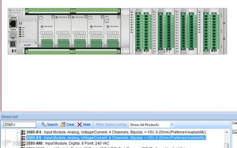Select the highlighted 2085-IF8 8 Channels row
This screenshot has width=237, height=148.
tap(116, 138)
